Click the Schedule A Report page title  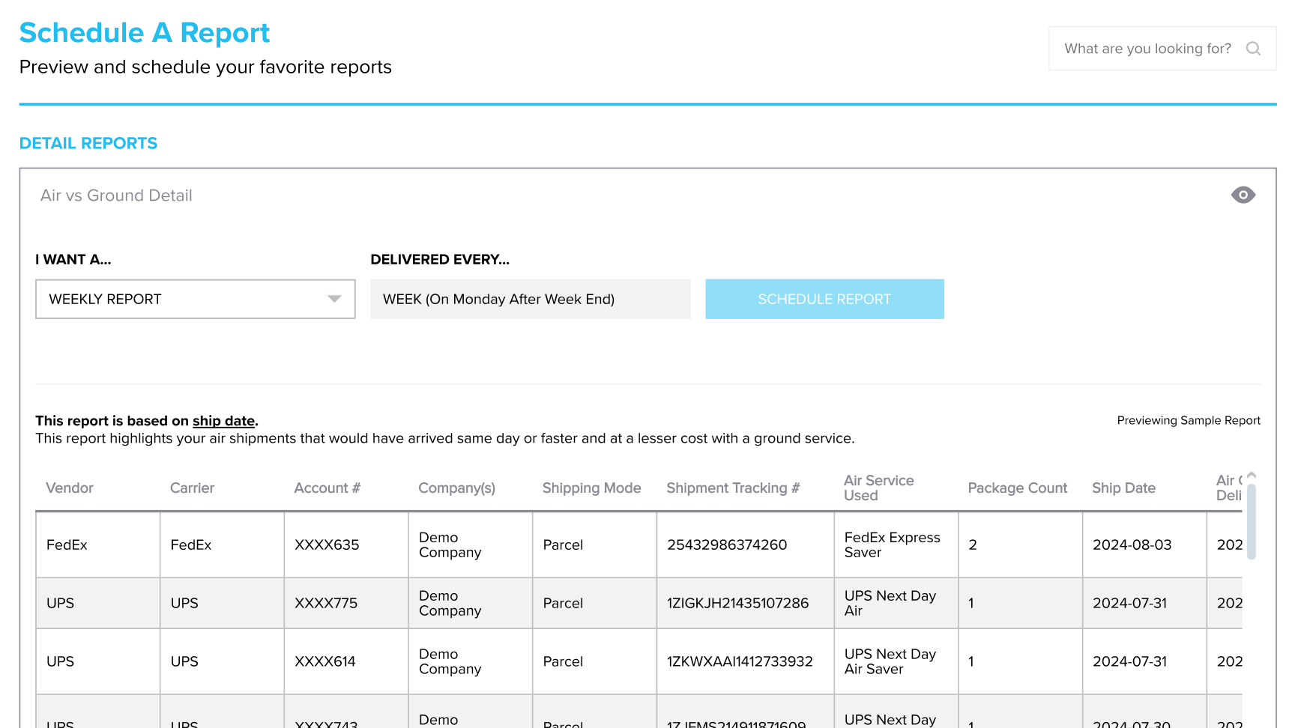[145, 33]
